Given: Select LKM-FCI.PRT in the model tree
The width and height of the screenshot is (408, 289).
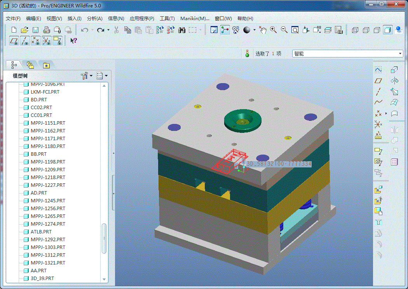Looking at the screenshot, I should [45, 92].
